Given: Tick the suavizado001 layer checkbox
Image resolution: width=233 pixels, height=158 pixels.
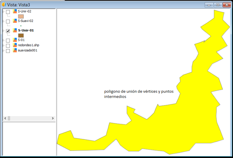Looking at the screenshot, I should [x=8, y=50].
